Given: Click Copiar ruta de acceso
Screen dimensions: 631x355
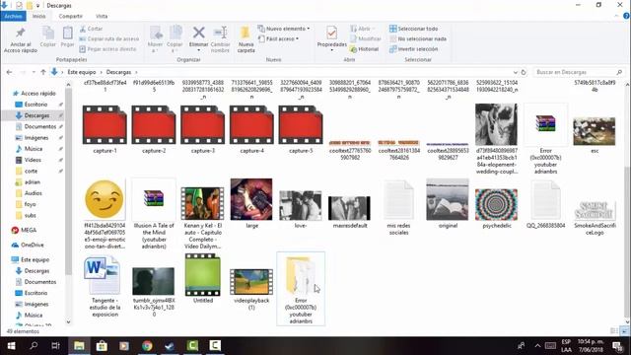Looking at the screenshot, I should [x=109, y=39].
